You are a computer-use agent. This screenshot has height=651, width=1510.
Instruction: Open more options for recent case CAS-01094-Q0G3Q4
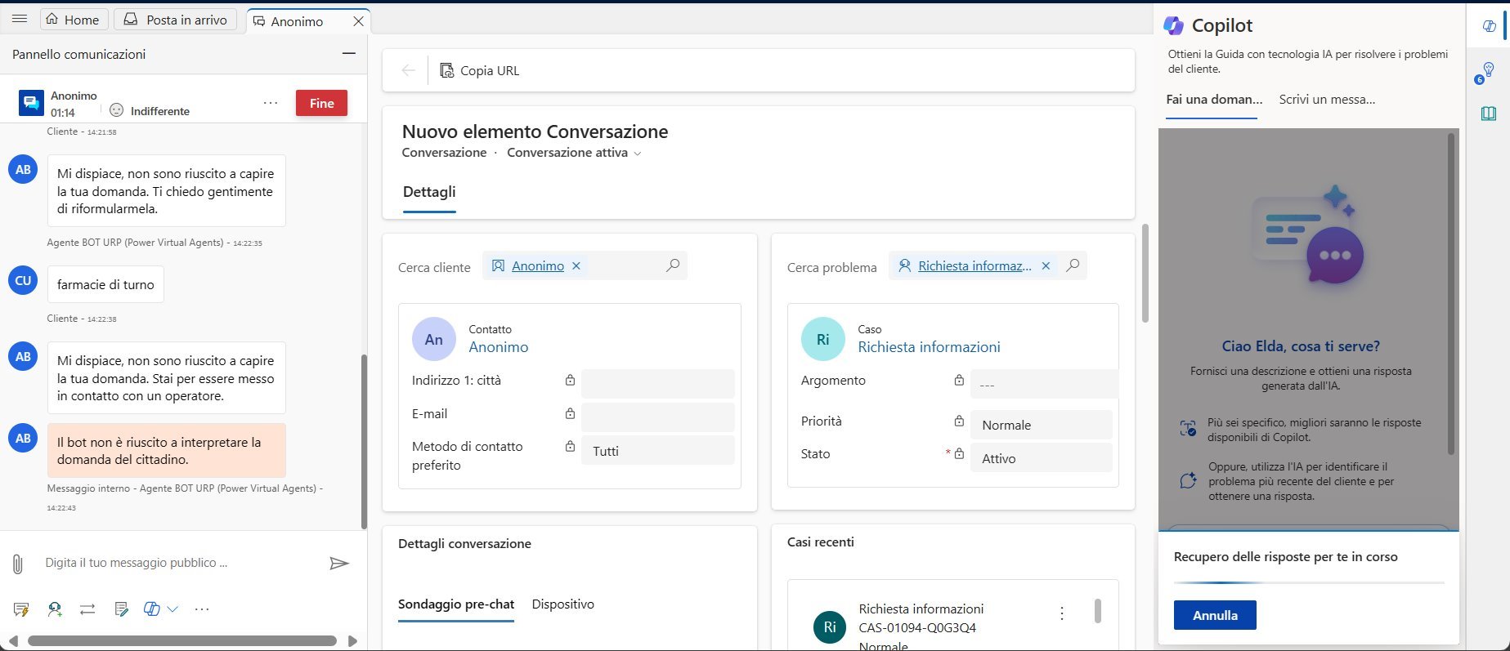[x=1061, y=613]
